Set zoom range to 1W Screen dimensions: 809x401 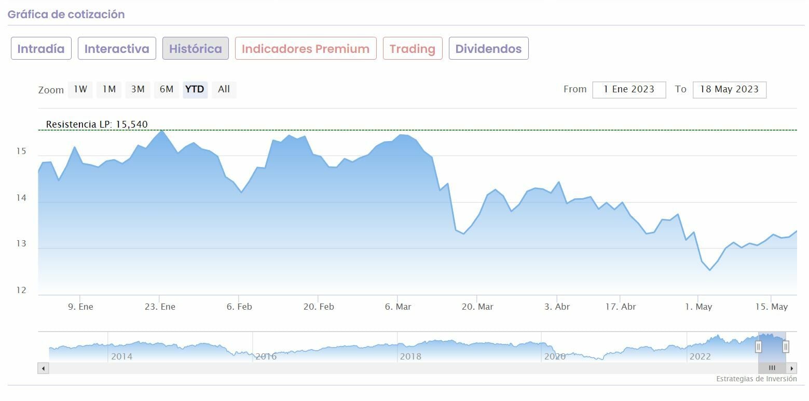80,89
